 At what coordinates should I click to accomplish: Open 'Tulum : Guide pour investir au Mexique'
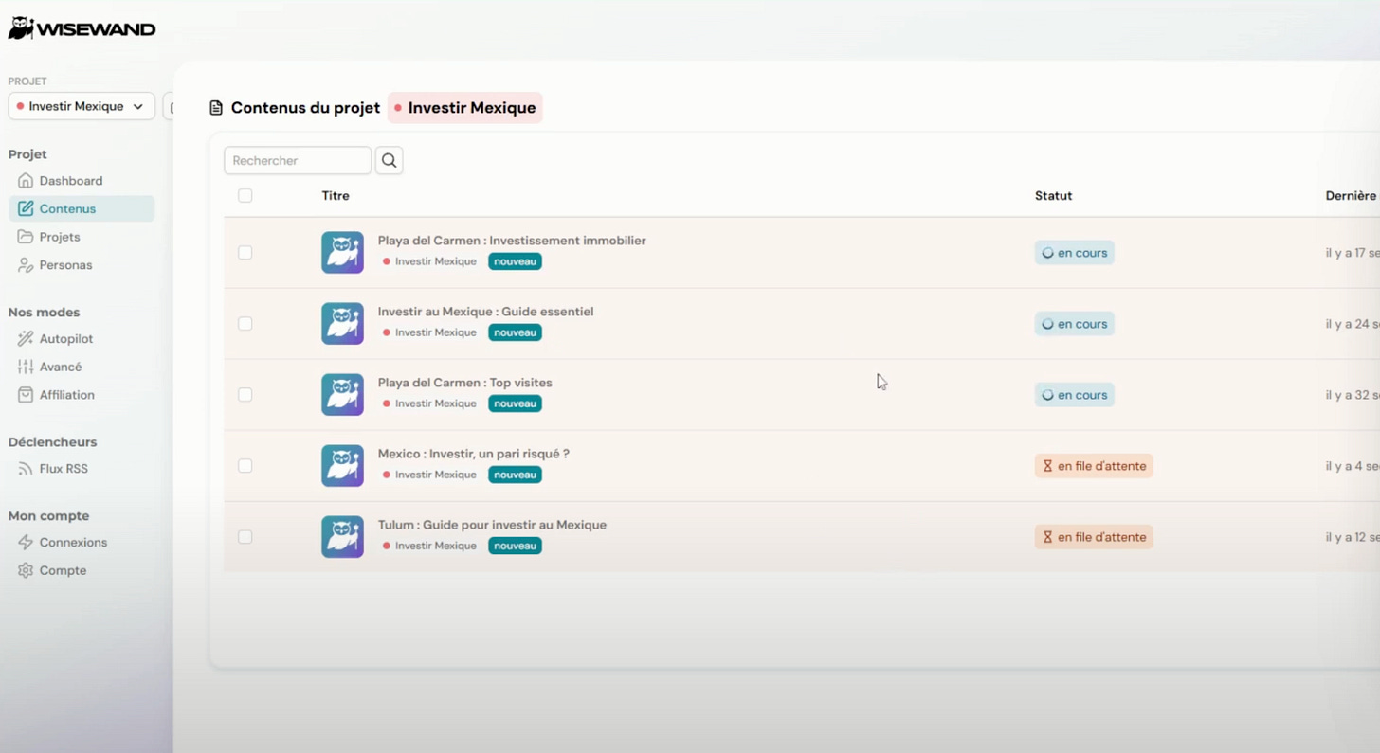[492, 525]
